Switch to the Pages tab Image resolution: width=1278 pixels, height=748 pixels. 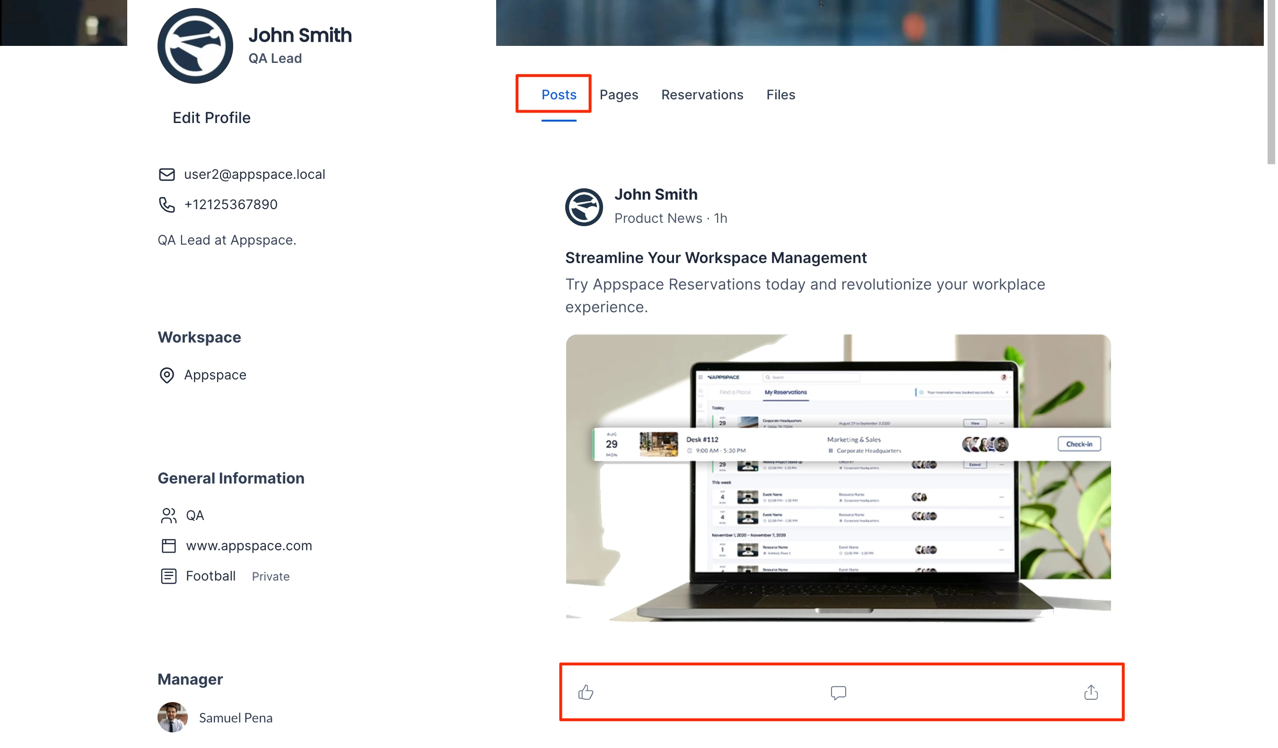tap(619, 95)
